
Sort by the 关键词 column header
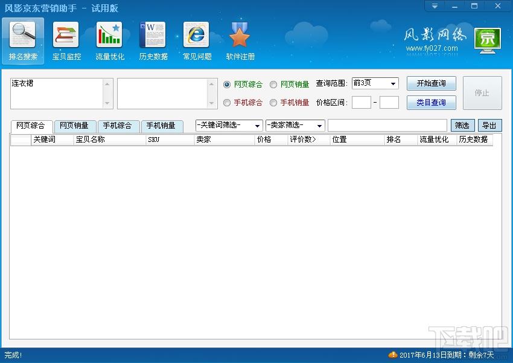tap(53, 140)
